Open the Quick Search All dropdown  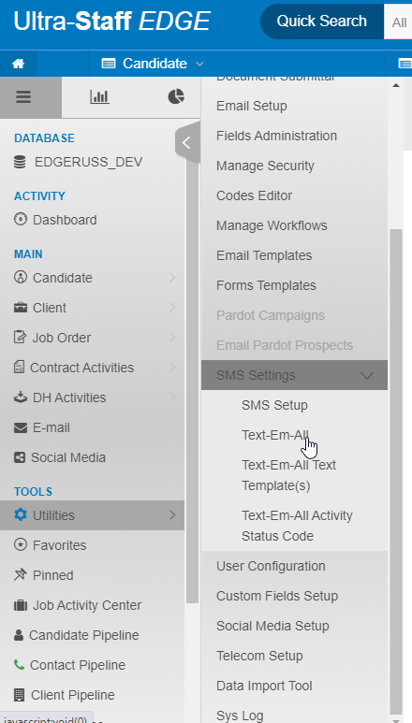coord(398,22)
